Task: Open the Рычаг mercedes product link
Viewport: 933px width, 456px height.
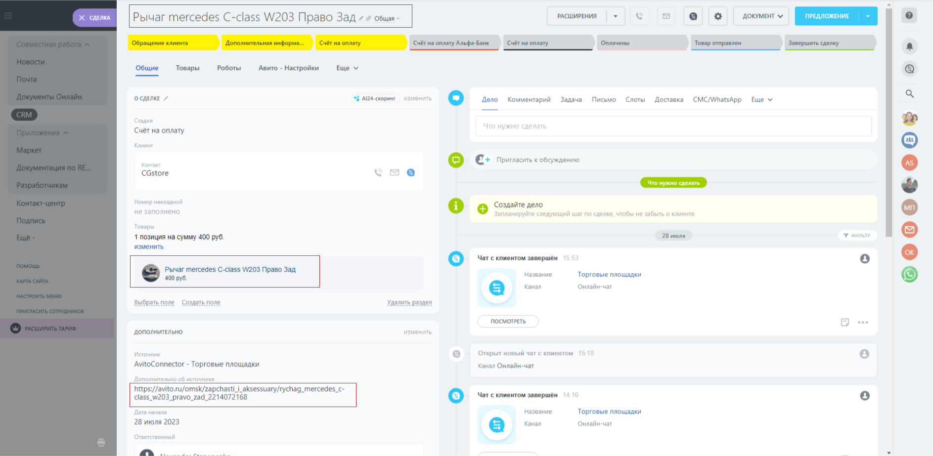Action: 230,269
